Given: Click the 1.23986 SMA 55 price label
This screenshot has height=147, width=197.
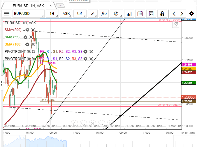Looking at the screenshot, I should (189, 83).
